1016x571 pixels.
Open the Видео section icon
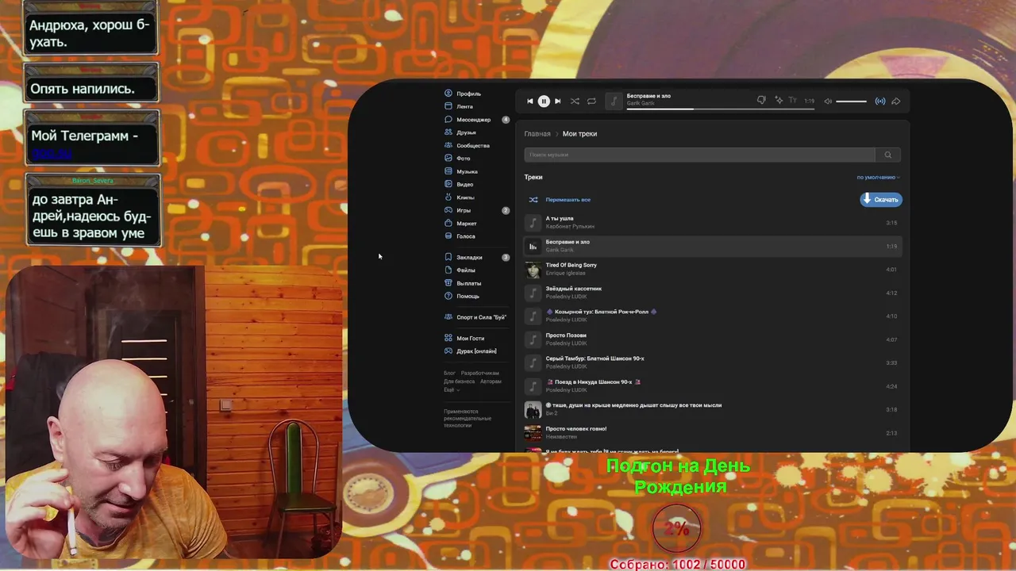point(448,184)
